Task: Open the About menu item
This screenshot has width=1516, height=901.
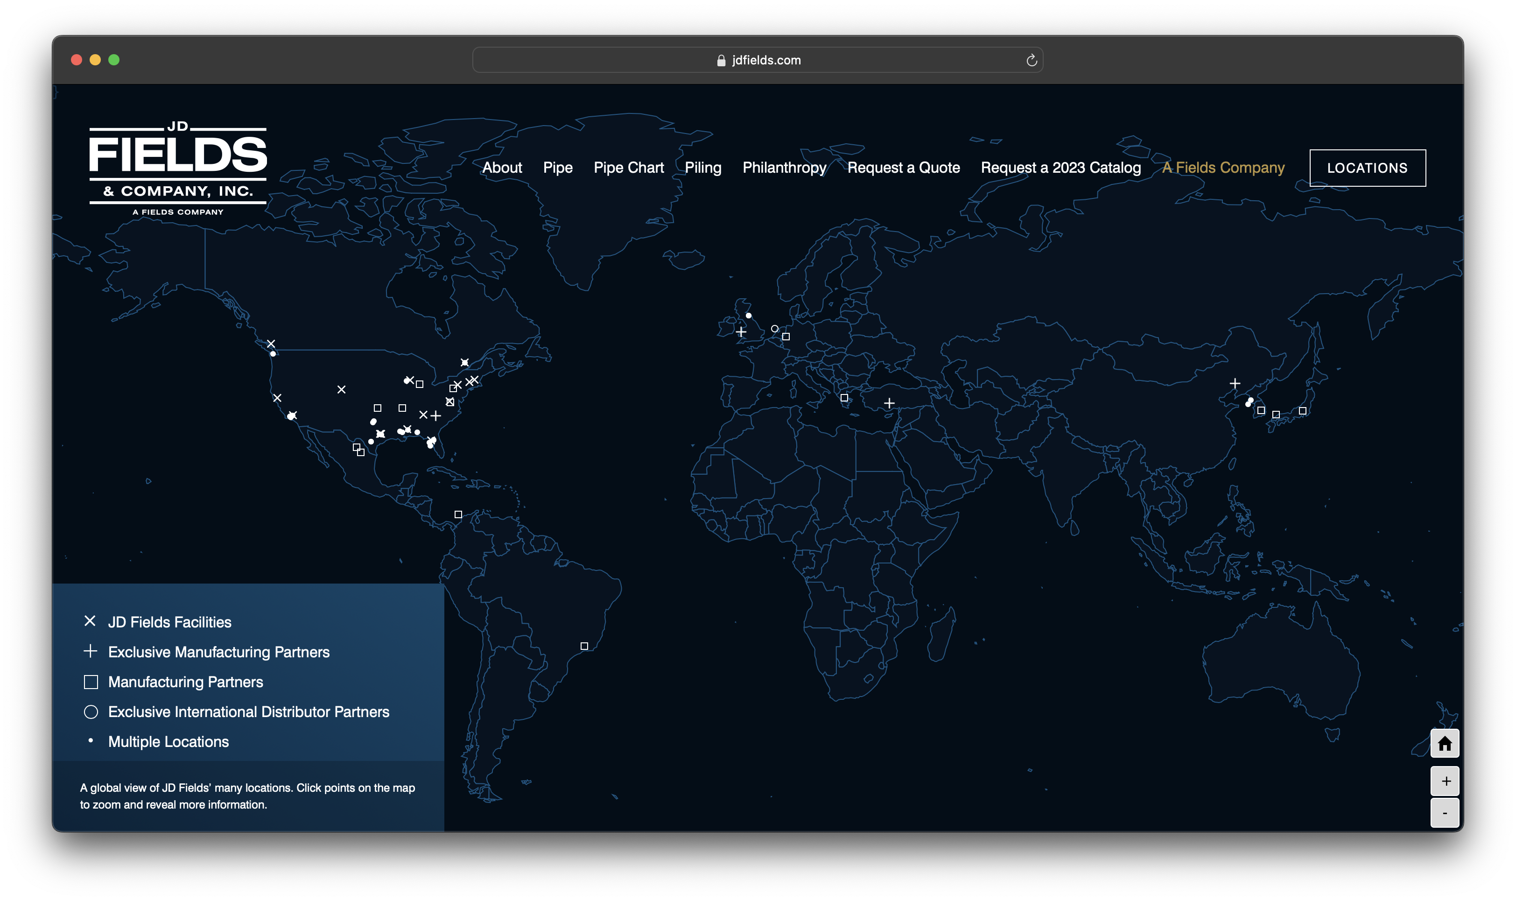Action: 502,168
